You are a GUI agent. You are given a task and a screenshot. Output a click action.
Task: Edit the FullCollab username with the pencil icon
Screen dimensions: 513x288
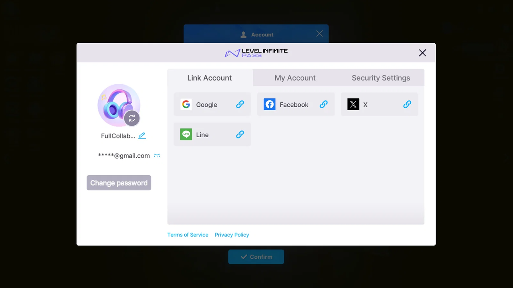tap(142, 136)
